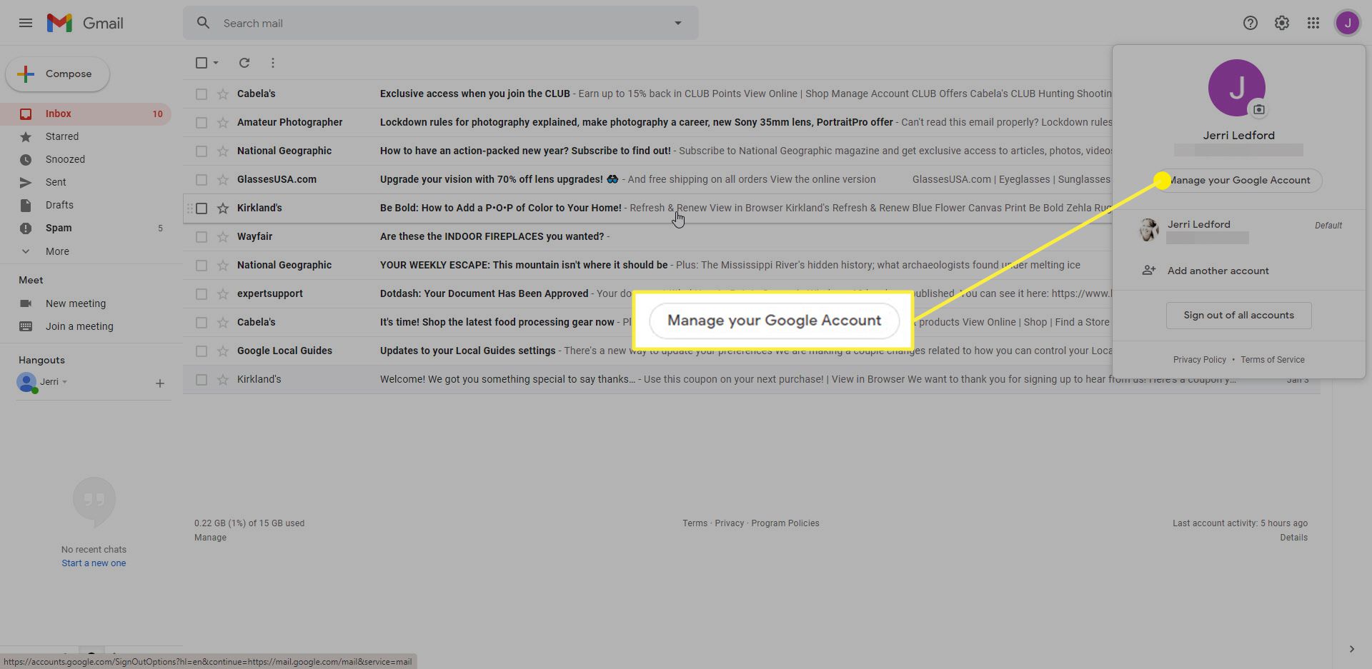Click the large J profile picture
The image size is (1372, 669).
[1237, 88]
